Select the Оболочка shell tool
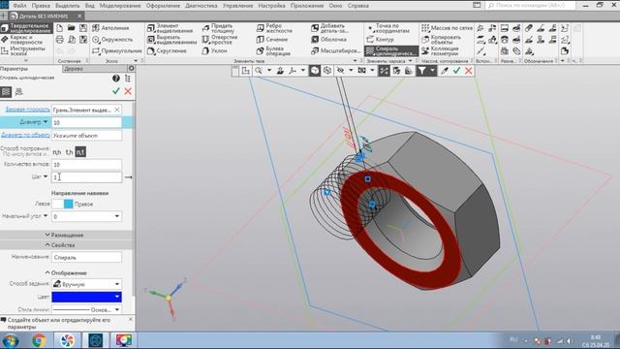 click(329, 40)
